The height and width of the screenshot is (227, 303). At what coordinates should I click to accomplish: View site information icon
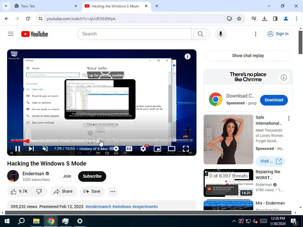(40, 19)
